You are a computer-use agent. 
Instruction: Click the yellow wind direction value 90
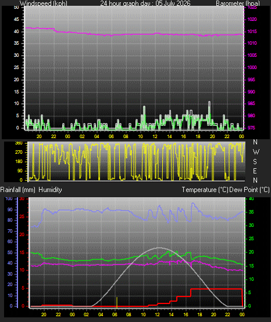[20, 171]
